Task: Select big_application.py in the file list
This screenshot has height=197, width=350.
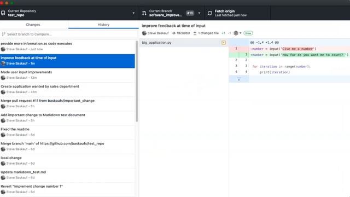Action: point(184,43)
